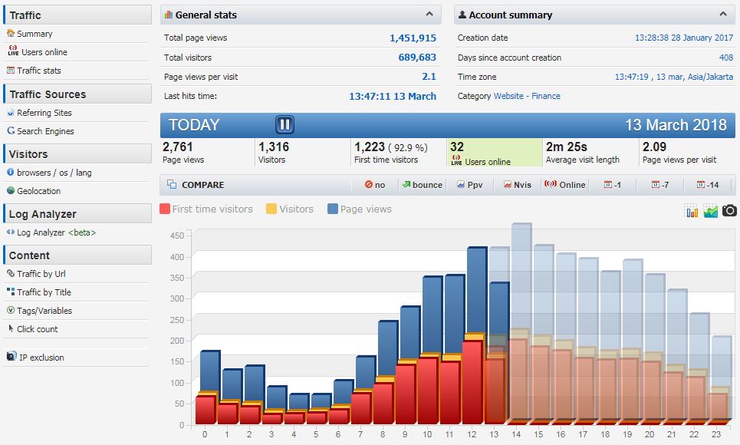
Task: Open Traffic by Url
Action: (41, 274)
